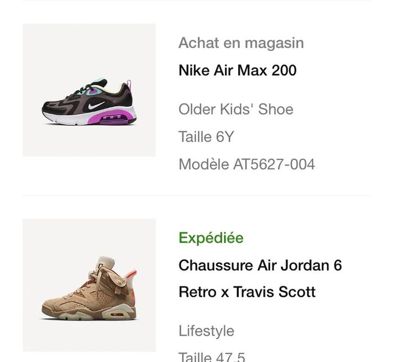Tap the "Achat en magasin" status label
The height and width of the screenshot is (362, 393).
click(x=241, y=43)
